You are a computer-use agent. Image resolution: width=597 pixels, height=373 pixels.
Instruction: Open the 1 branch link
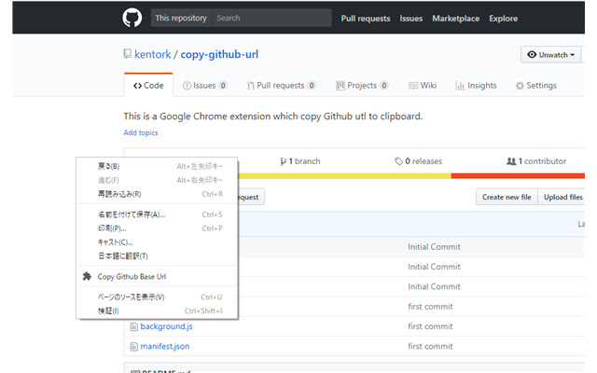click(x=300, y=161)
